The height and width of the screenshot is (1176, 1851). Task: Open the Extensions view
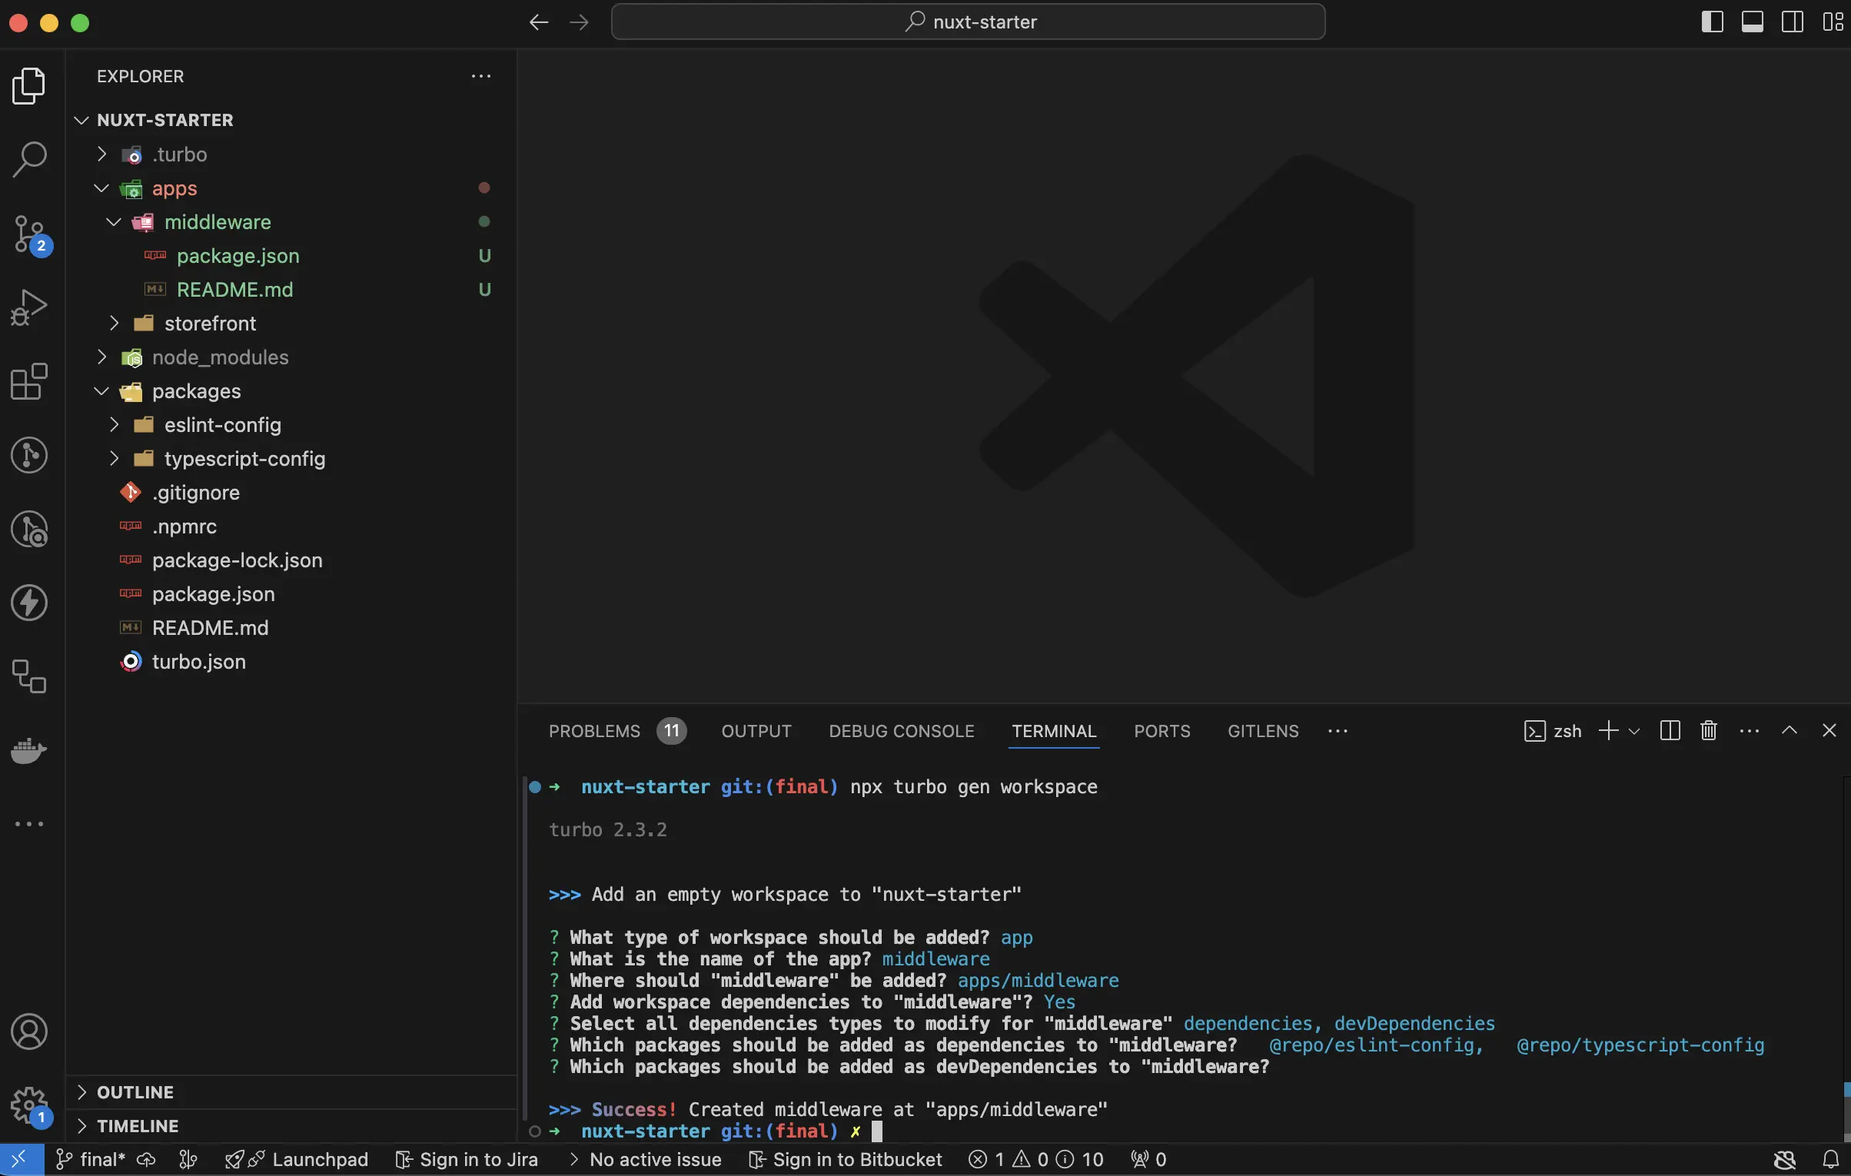click(x=30, y=382)
